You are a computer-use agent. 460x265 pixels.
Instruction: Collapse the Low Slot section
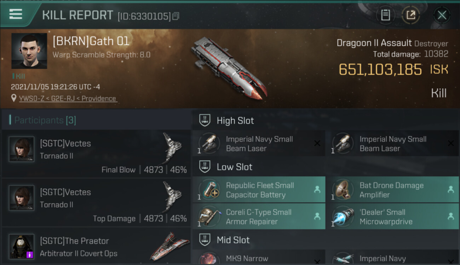coord(205,167)
